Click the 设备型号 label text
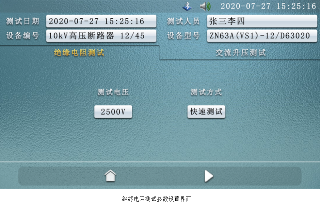 183,36
